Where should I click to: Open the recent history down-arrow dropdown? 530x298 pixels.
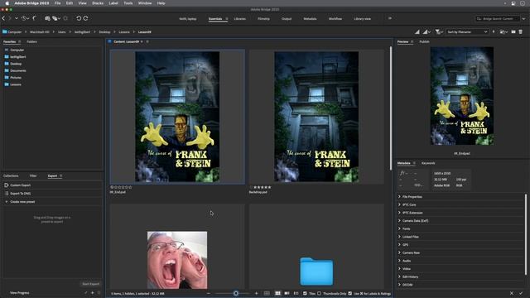point(16,18)
